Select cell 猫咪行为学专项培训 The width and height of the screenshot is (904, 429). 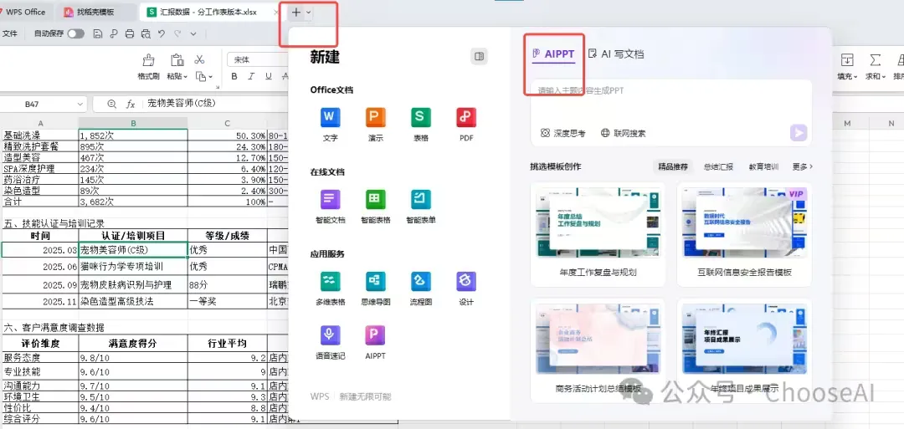click(133, 267)
